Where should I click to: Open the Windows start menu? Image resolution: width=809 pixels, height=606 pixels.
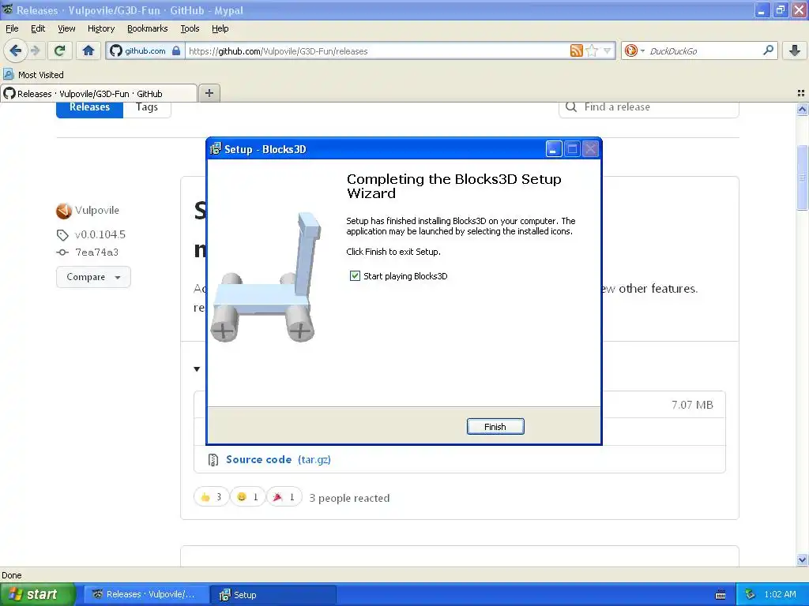tap(38, 594)
